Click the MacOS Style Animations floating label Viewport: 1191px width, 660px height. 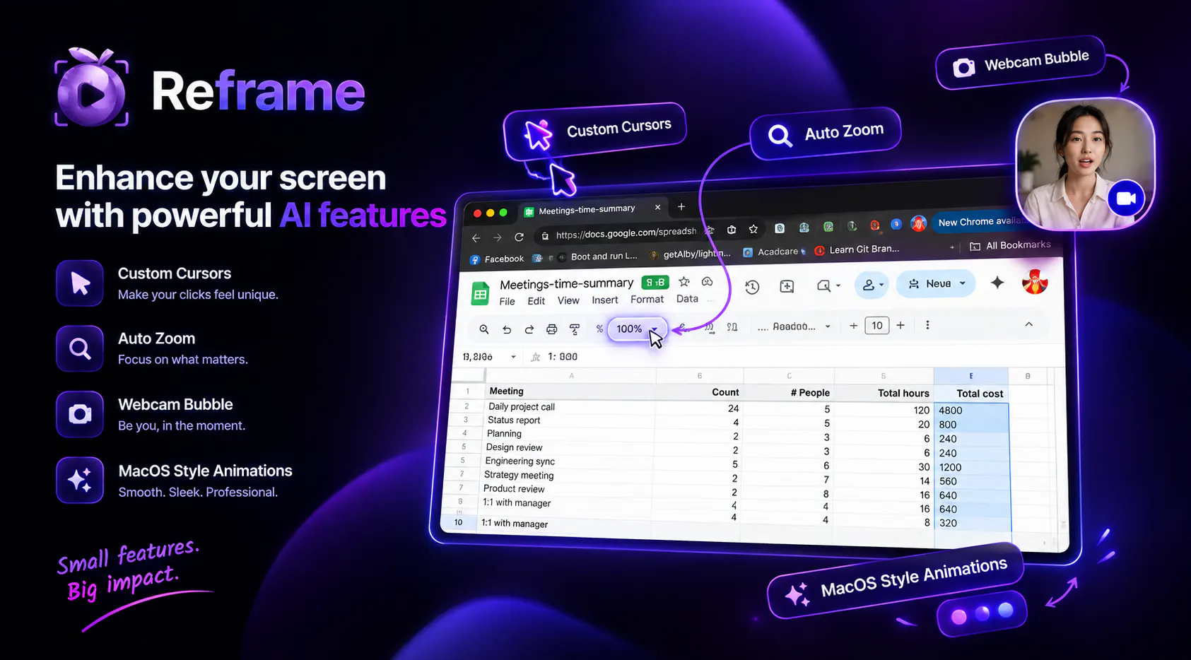(x=896, y=581)
